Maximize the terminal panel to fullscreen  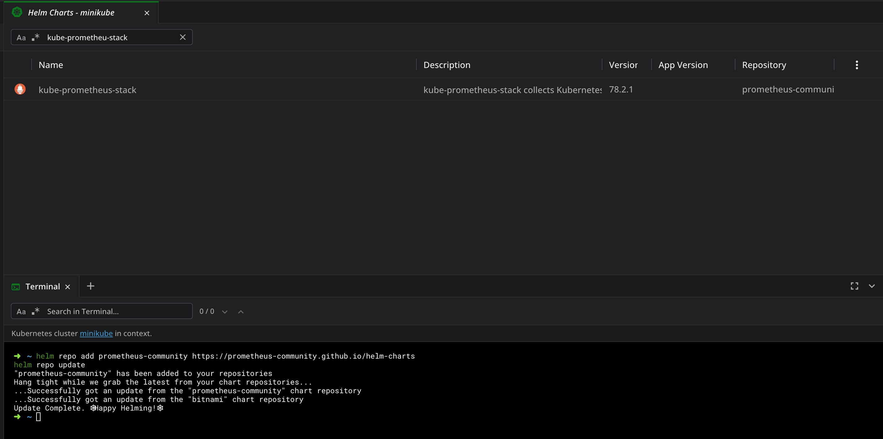tap(854, 286)
